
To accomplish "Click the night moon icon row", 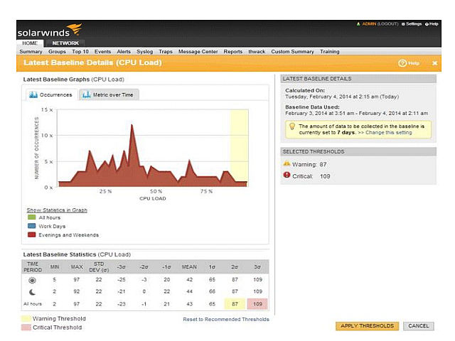I will 32,292.
